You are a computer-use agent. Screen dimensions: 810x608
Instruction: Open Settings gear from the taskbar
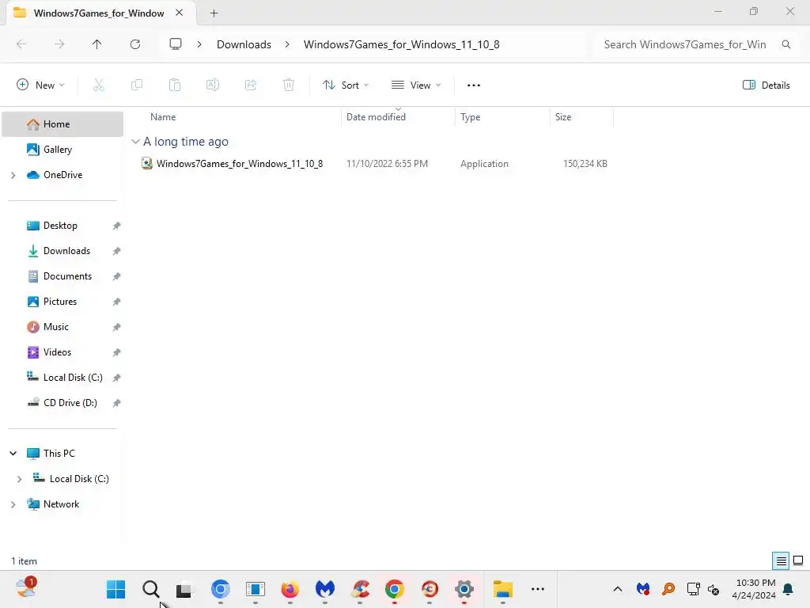click(x=464, y=589)
